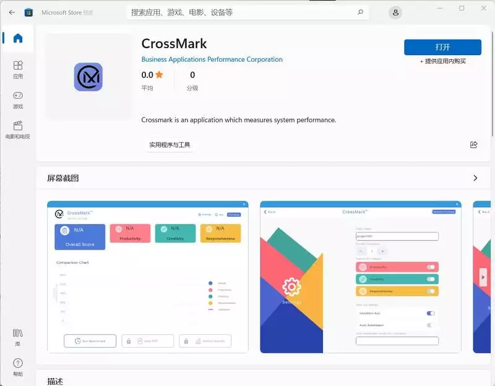
Task: Click the orange rating star
Action: (159, 75)
